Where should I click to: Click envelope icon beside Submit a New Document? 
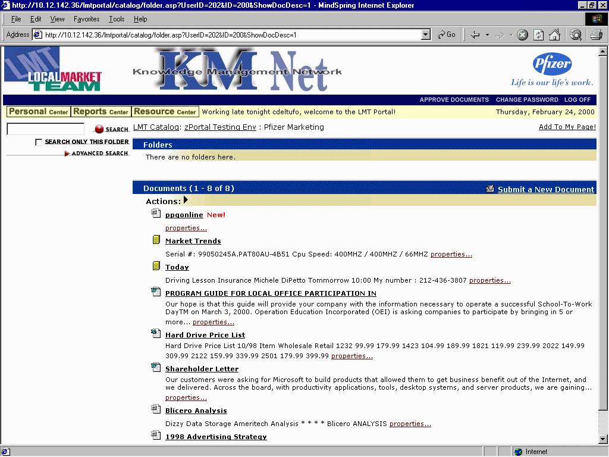[x=490, y=189]
